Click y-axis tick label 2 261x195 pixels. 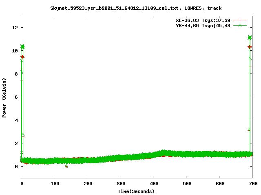16,143
